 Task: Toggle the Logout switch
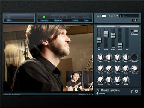tap(104, 16)
